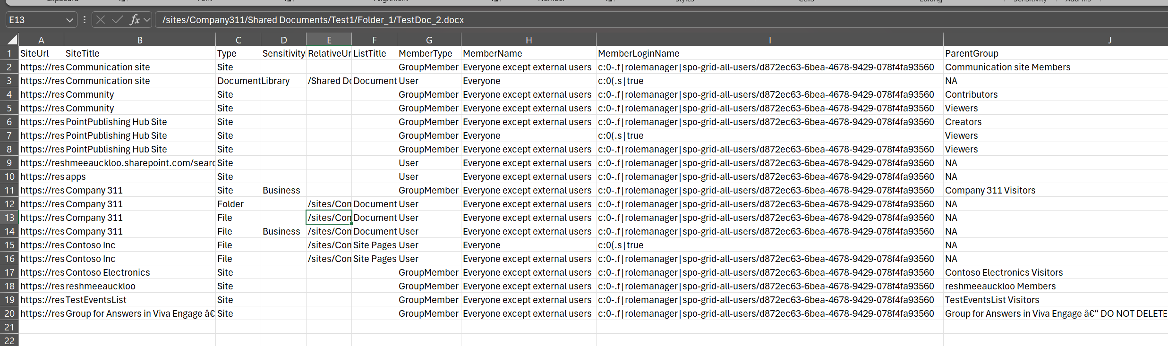Select column B header
The image size is (1168, 346).
[140, 40]
